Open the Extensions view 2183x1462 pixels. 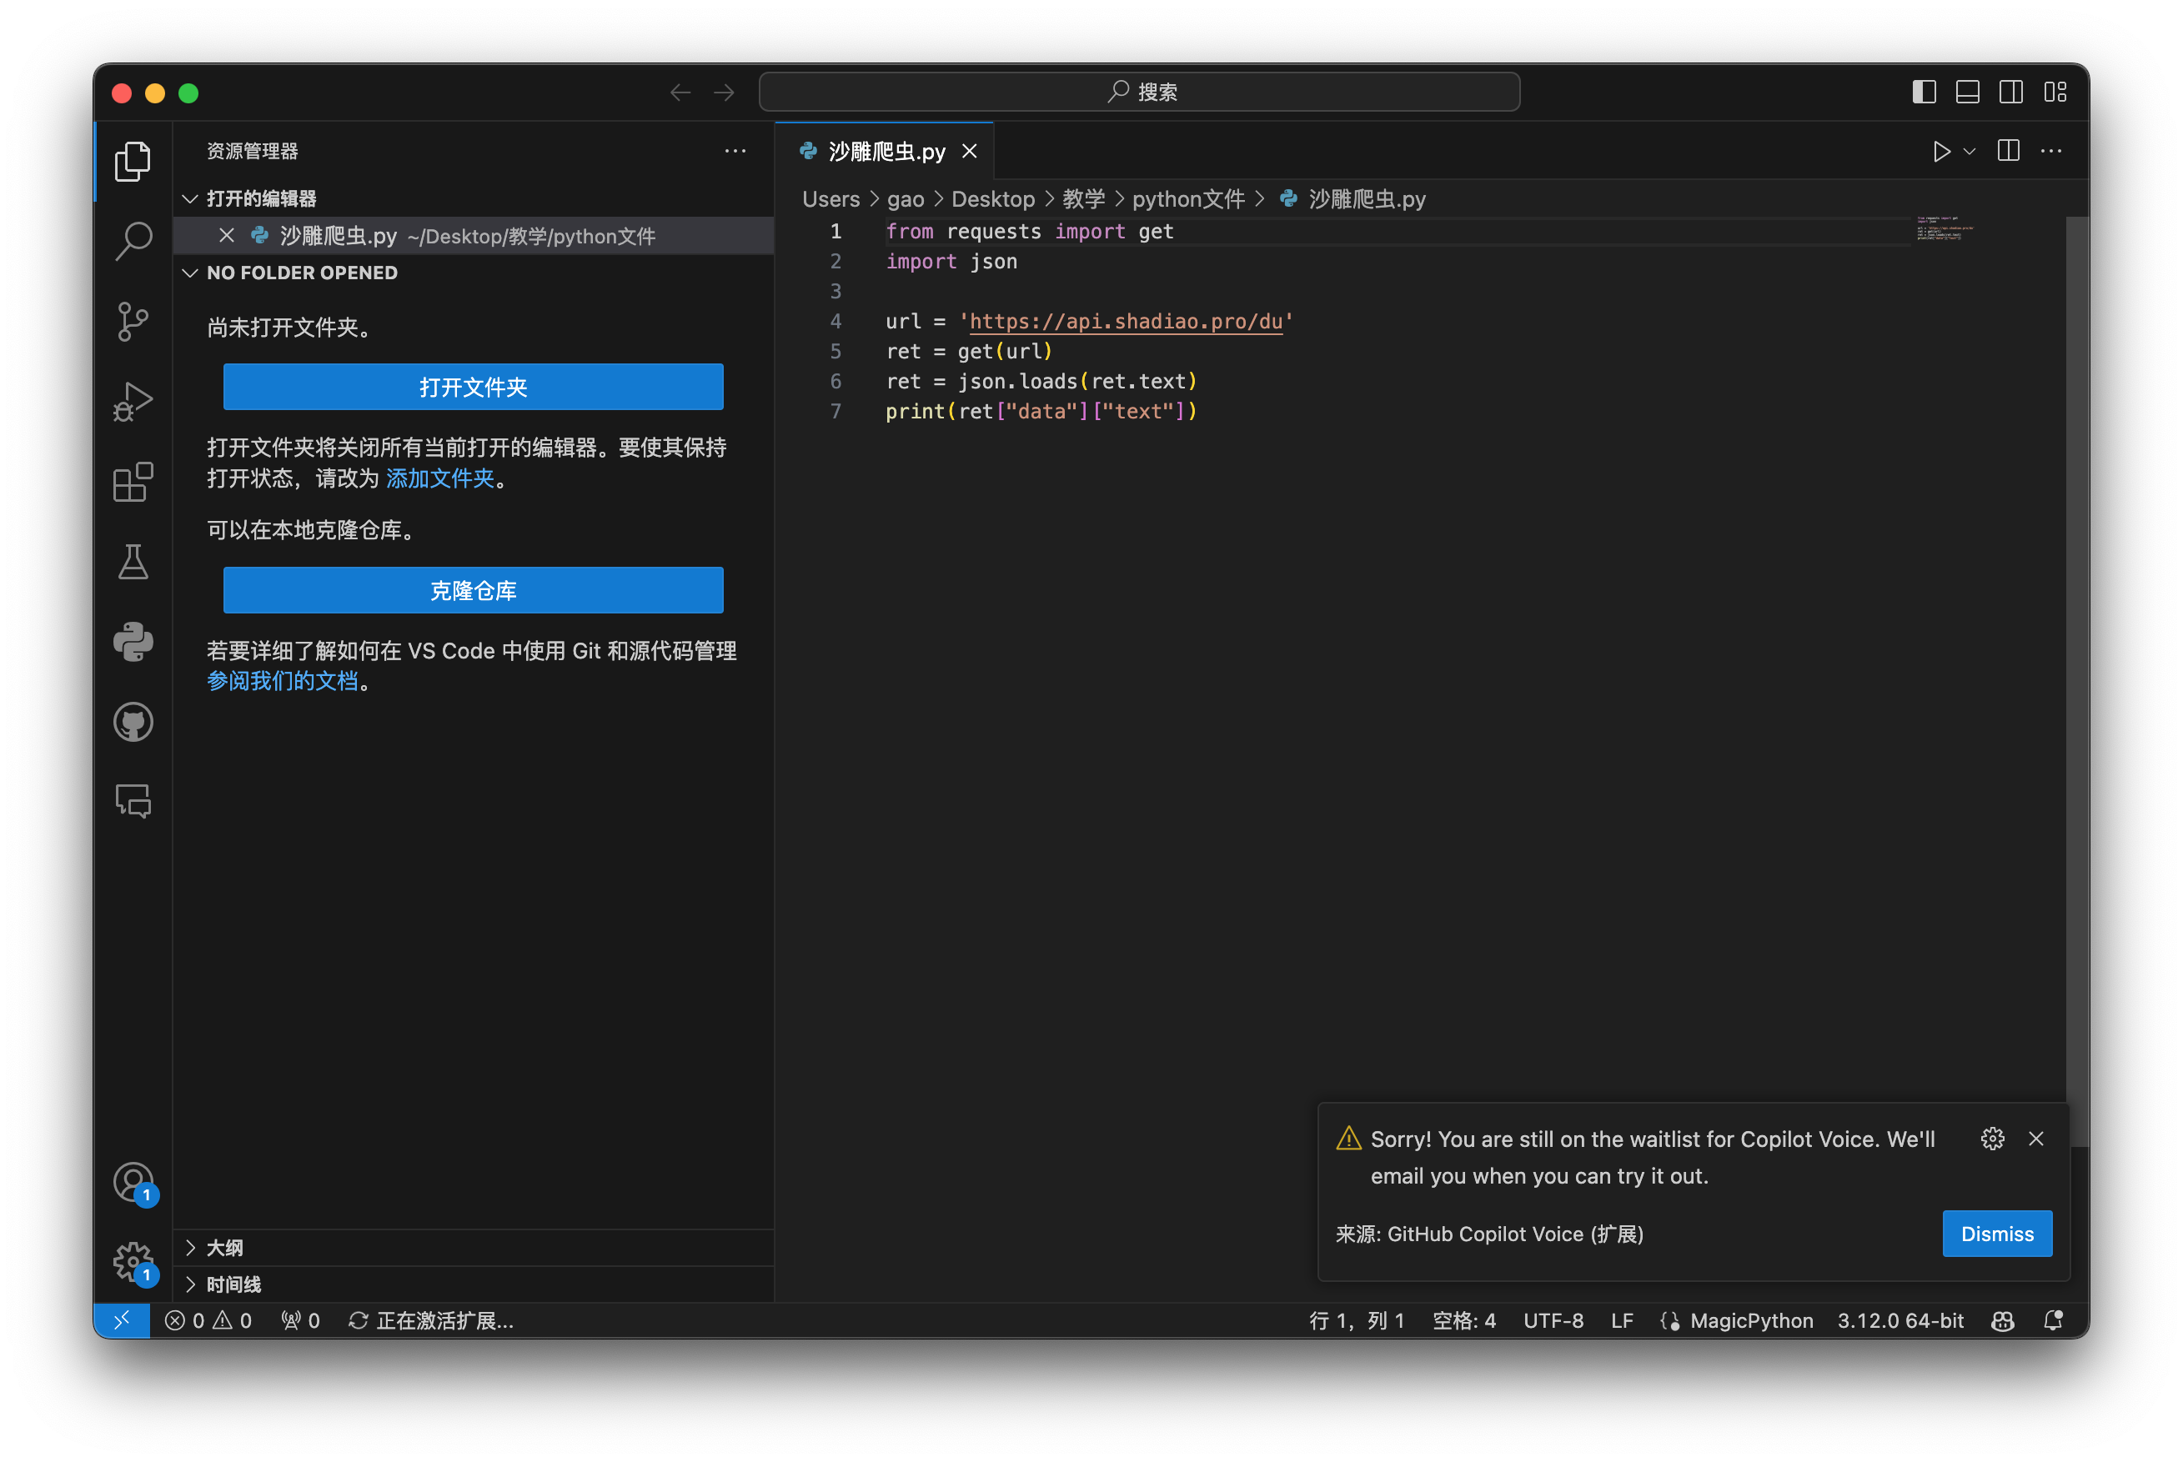[133, 481]
